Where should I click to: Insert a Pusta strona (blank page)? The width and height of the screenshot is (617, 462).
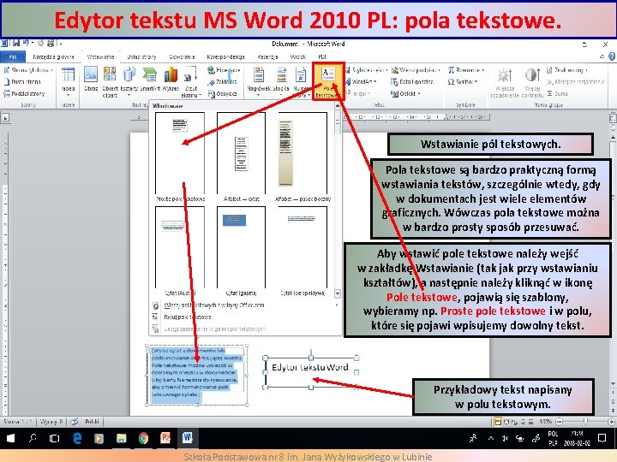(x=22, y=82)
